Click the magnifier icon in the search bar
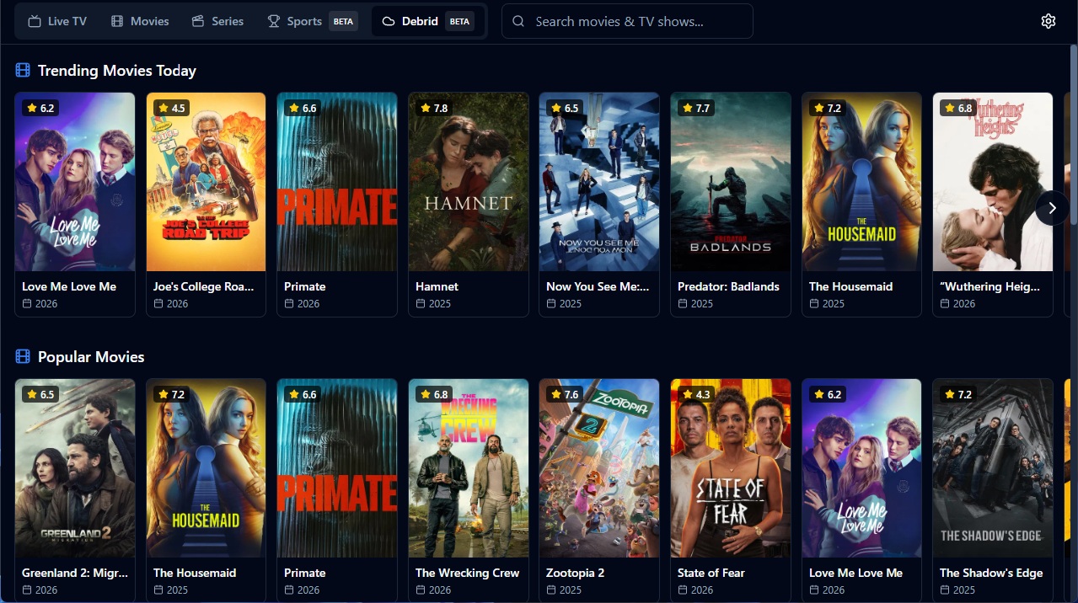This screenshot has width=1078, height=603. tap(518, 21)
